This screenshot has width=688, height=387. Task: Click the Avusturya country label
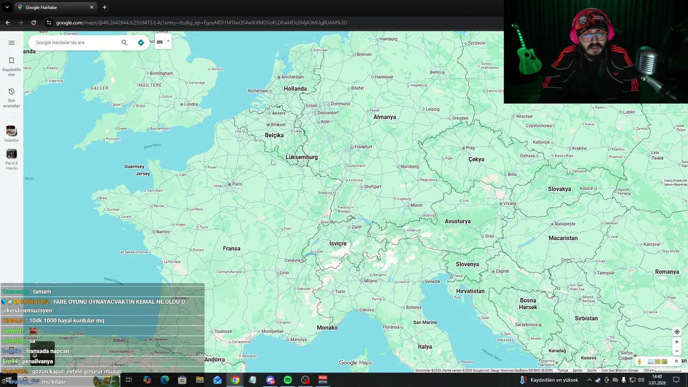(x=457, y=221)
